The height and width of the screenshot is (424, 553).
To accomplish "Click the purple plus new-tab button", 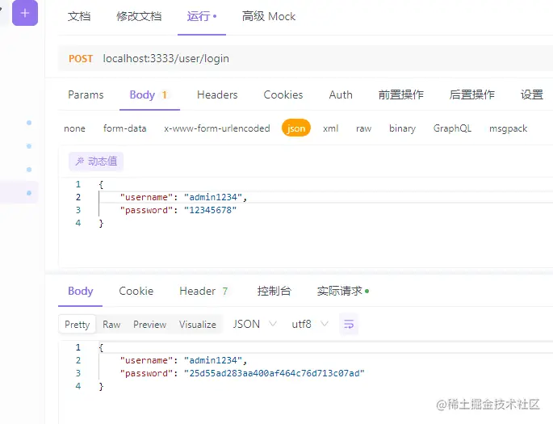I will [x=25, y=13].
